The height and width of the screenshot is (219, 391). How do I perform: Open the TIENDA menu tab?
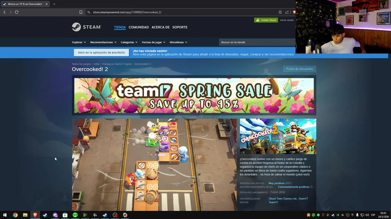click(120, 27)
